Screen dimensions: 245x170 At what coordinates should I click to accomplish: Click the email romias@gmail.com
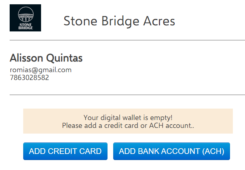(x=41, y=70)
